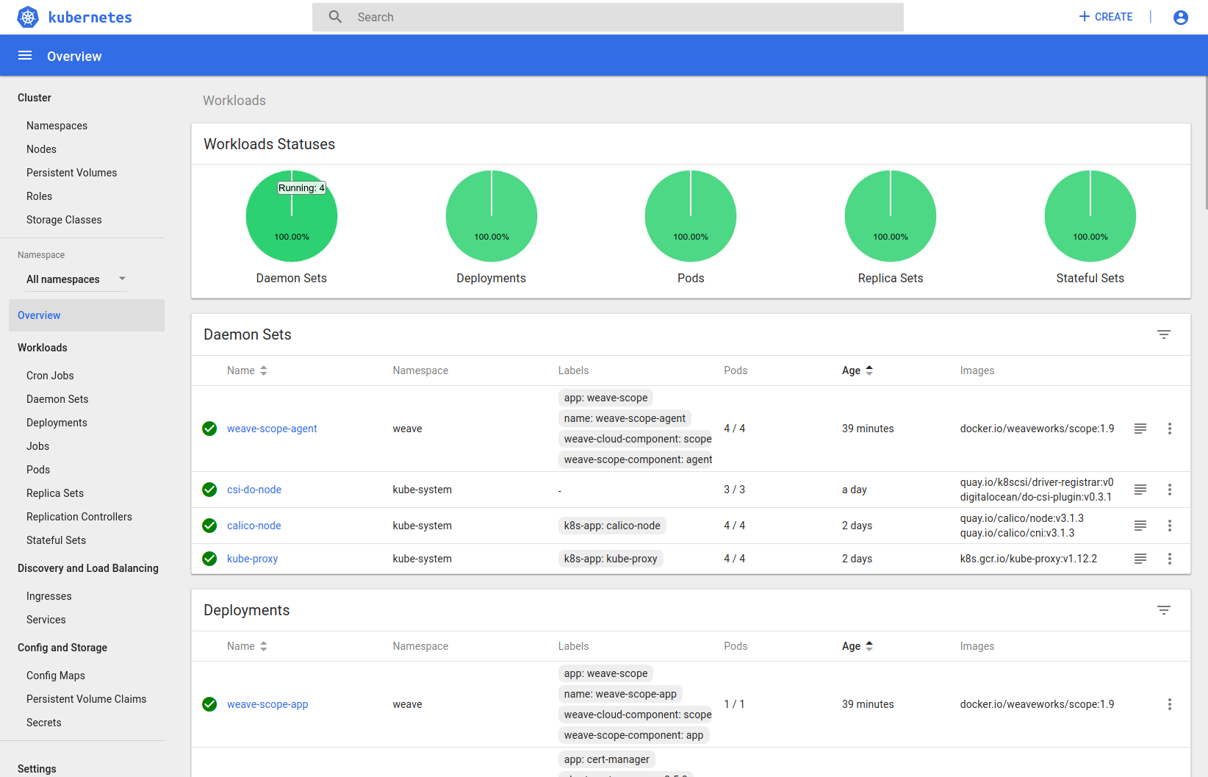Click the weave-scope-agent green status icon
Image resolution: width=1208 pixels, height=777 pixels.
[209, 429]
